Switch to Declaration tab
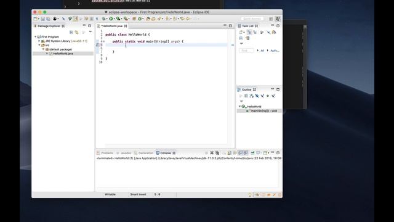This screenshot has width=394, height=222. point(143,153)
